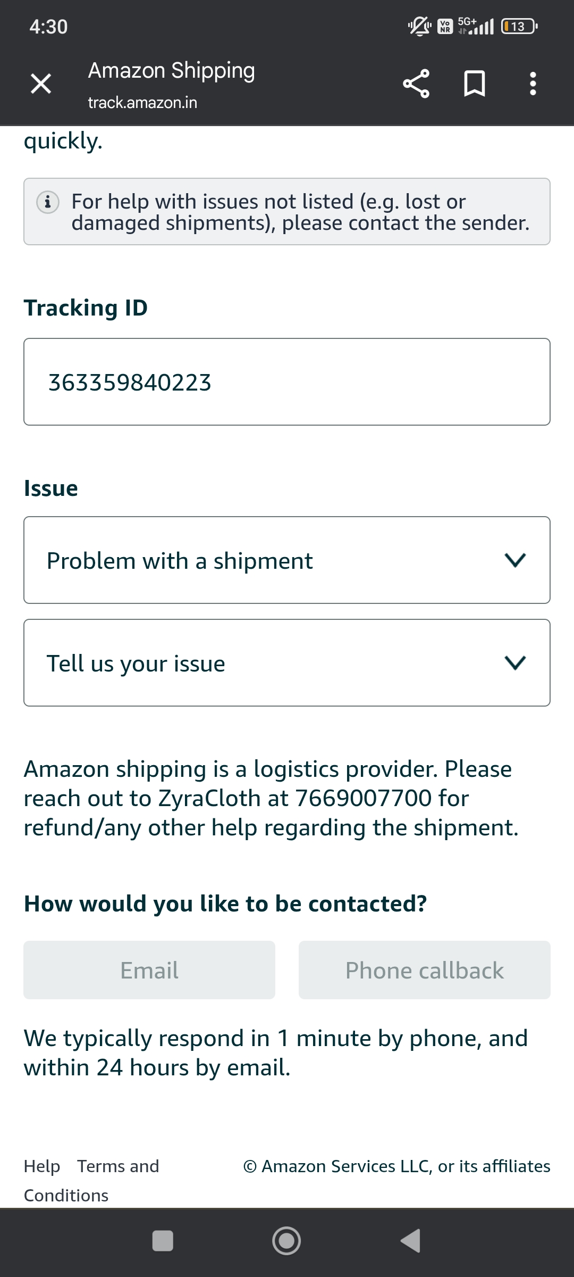Bookmark this page using the bookmark icon
Viewport: 574px width, 1277px height.
tap(474, 84)
